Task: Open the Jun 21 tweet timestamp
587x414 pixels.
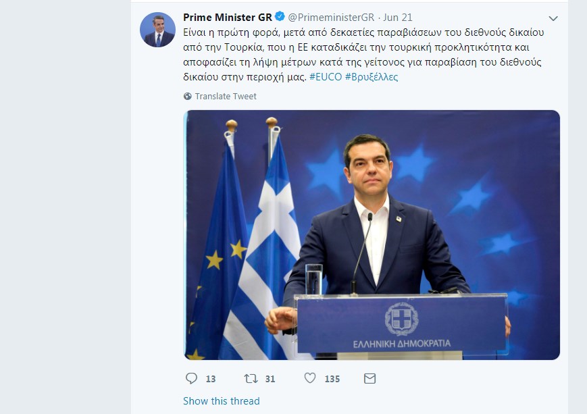Action: point(398,17)
